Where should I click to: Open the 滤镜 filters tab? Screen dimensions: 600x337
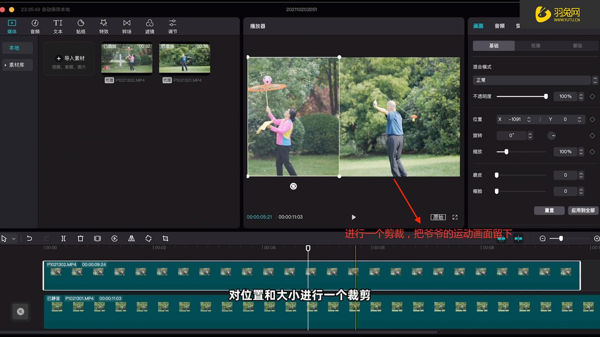coord(150,27)
